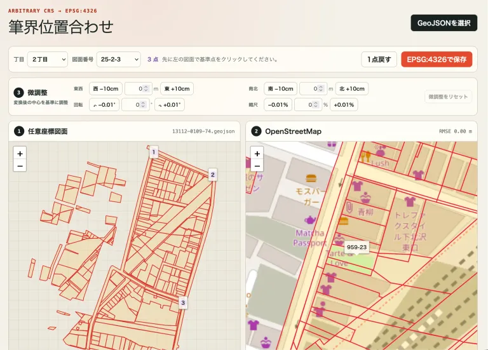Zoom in on the OpenStreetMap panel
Image resolution: width=488 pixels, height=350 pixels.
(257, 153)
